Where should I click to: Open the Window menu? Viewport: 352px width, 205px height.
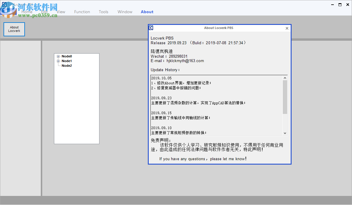click(125, 12)
